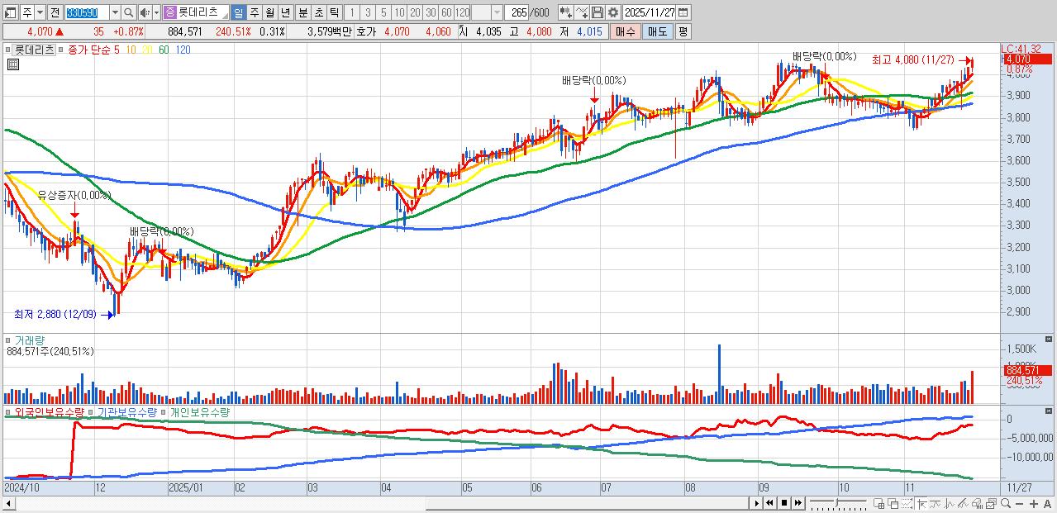Expand the dropdown arrow next to the speaker
The height and width of the screenshot is (513, 1057).
[x=156, y=12]
